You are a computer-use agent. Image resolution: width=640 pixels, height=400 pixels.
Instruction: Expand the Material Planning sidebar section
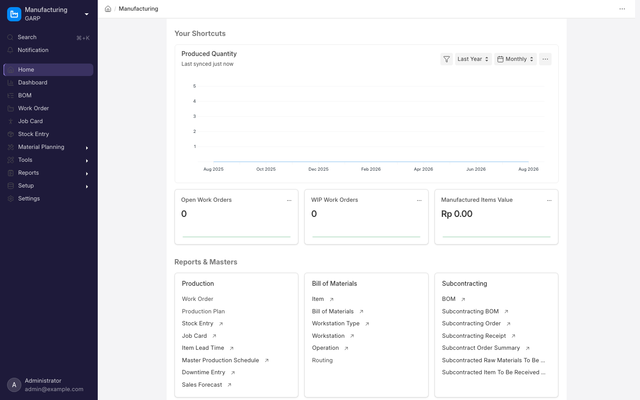pos(87,148)
